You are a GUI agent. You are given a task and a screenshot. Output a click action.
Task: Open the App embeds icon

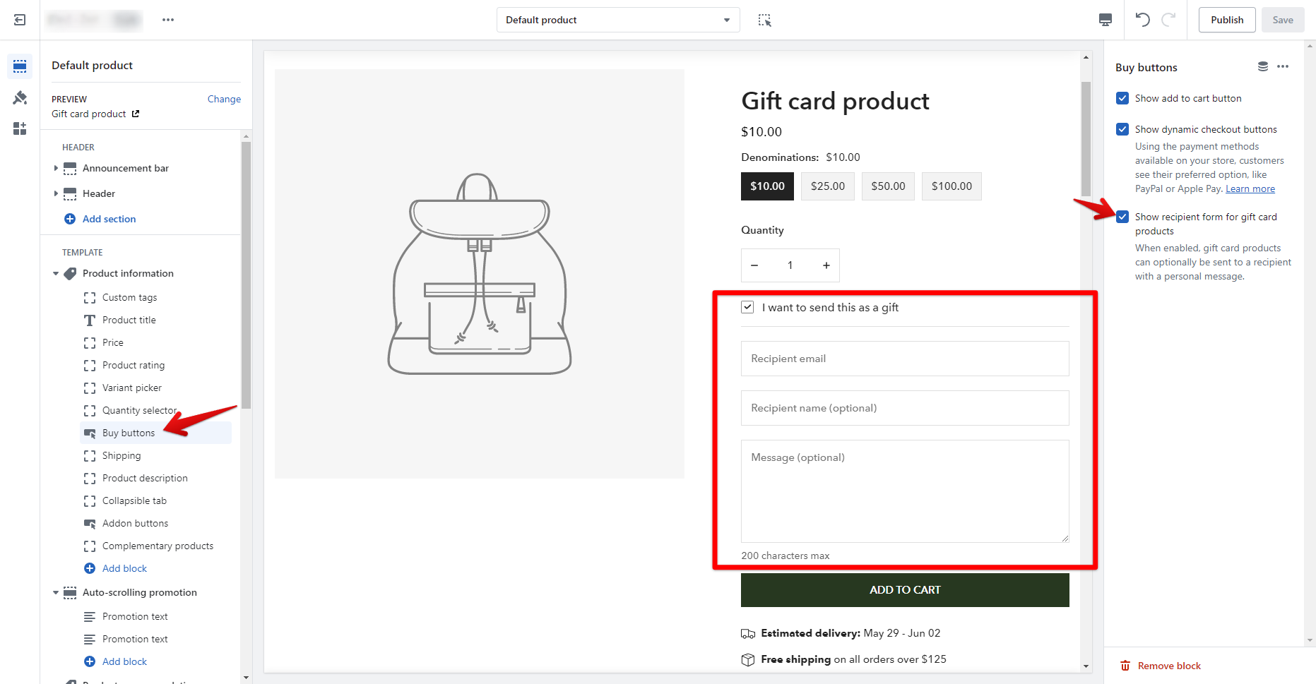pos(20,128)
